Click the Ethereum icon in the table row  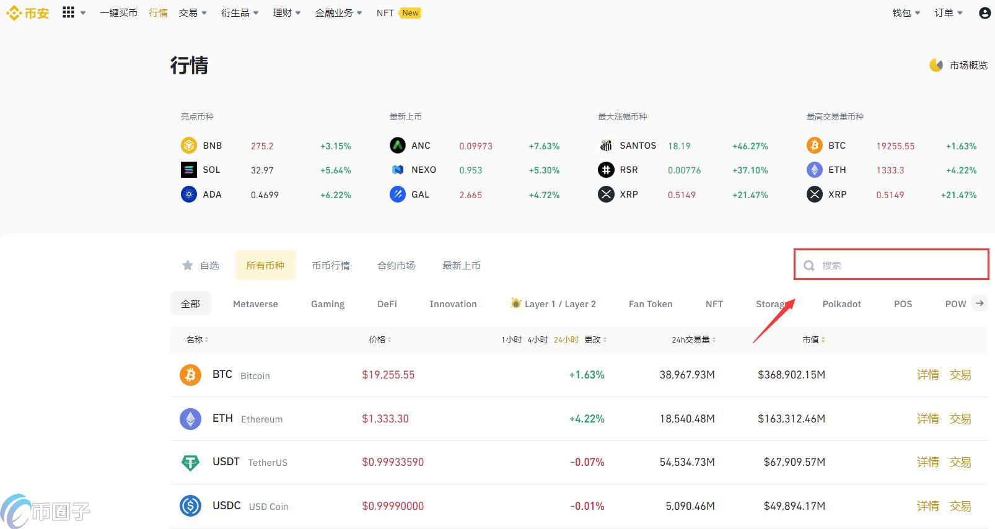pyautogui.click(x=191, y=419)
